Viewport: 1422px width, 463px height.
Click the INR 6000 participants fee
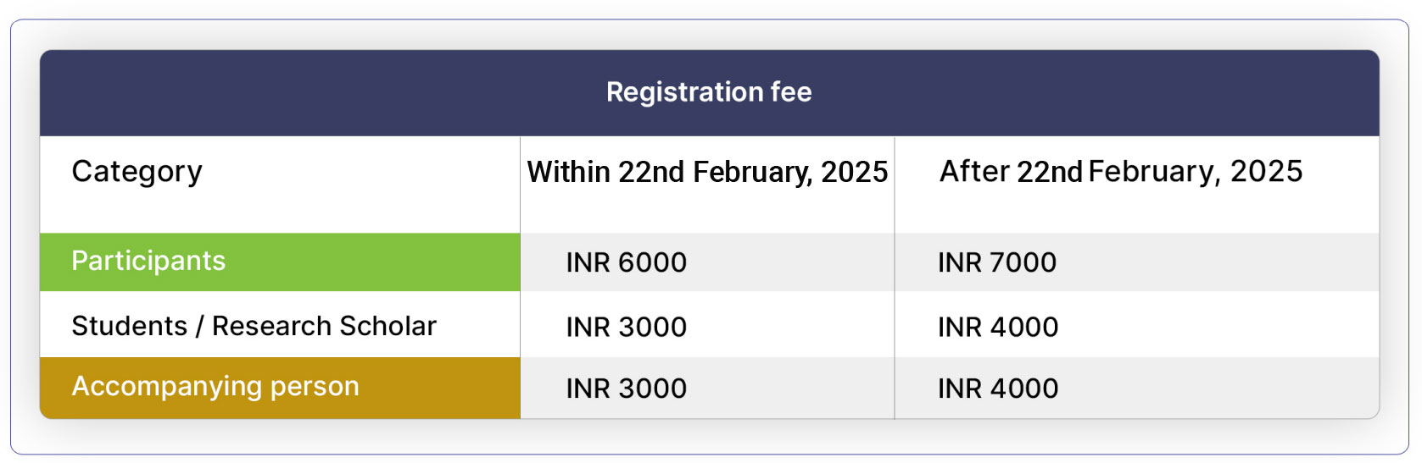pyautogui.click(x=627, y=262)
